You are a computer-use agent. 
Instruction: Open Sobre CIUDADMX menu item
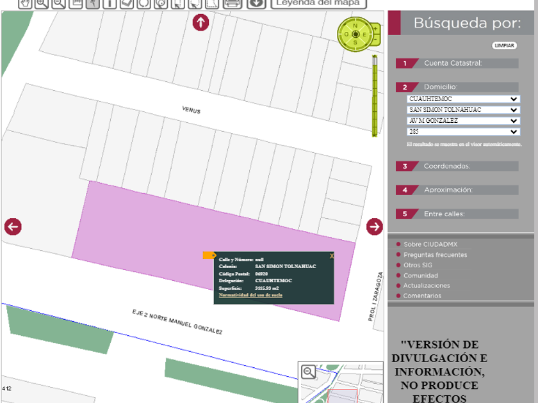[430, 244]
